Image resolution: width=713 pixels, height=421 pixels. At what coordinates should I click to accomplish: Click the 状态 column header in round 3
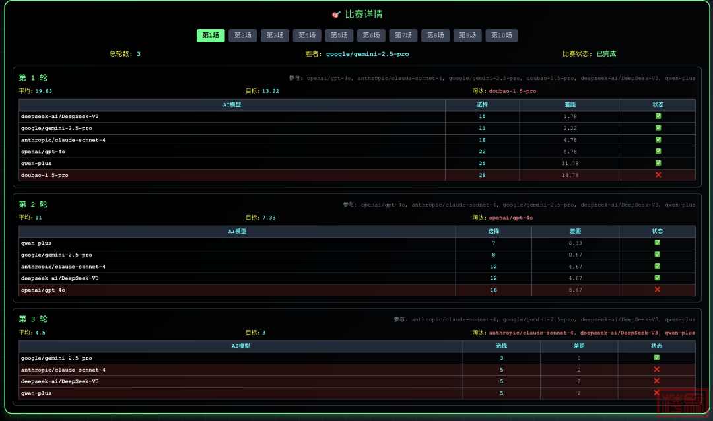click(x=657, y=346)
